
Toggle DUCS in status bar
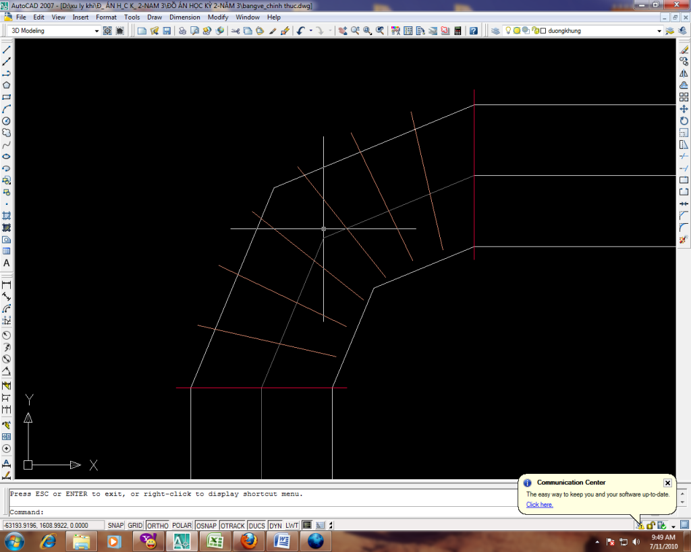pos(256,525)
